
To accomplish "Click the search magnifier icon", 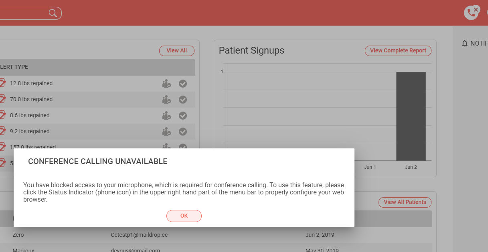I will point(53,13).
